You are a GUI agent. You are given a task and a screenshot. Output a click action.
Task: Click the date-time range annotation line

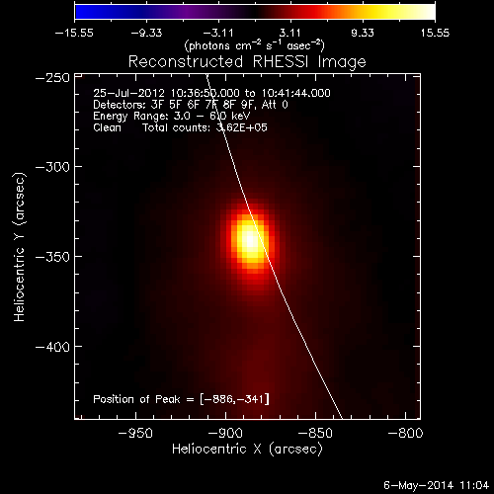(x=211, y=93)
